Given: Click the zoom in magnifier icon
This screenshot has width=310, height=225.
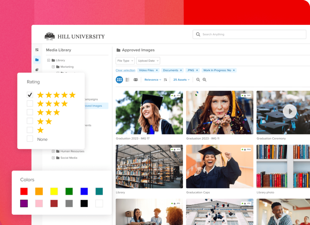Looking at the screenshot, I should coord(204,80).
